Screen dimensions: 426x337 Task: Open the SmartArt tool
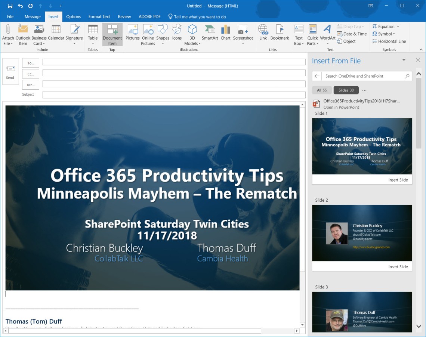click(x=210, y=33)
